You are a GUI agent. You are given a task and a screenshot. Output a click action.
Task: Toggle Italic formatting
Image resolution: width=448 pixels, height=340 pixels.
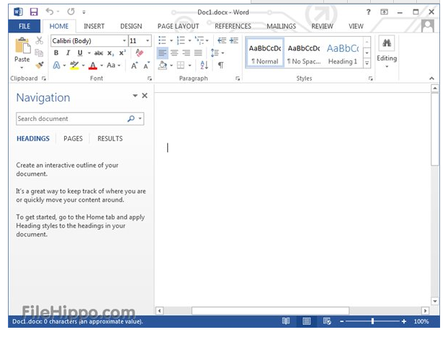coord(68,53)
